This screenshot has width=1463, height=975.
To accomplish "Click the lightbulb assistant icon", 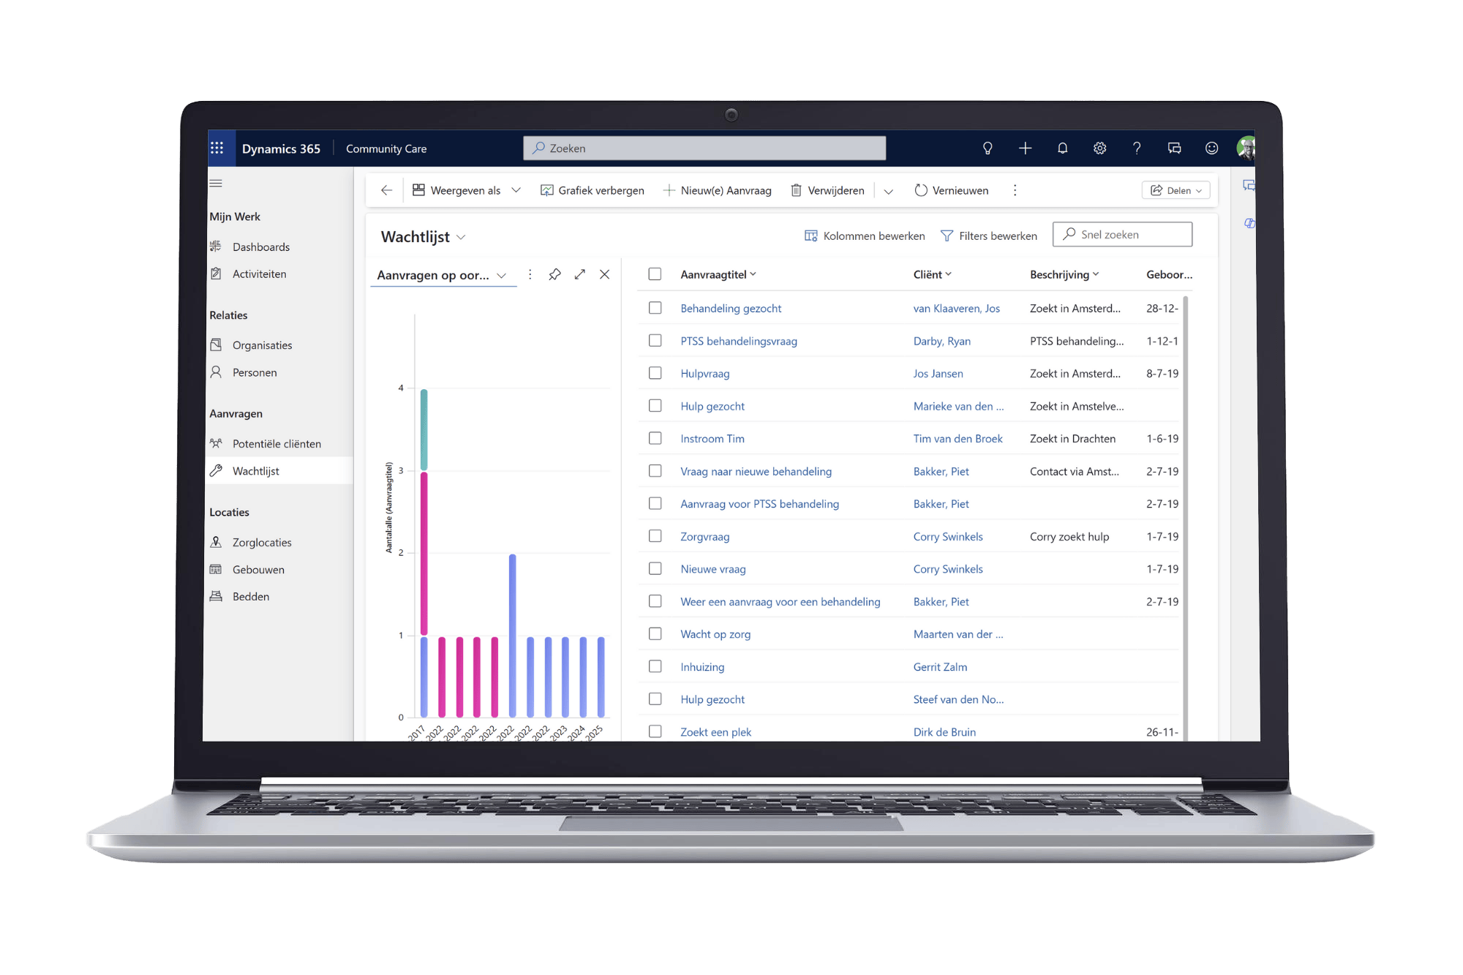I will tap(988, 148).
